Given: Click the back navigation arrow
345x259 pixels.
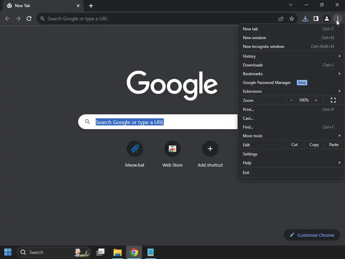Looking at the screenshot, I should pos(7,19).
